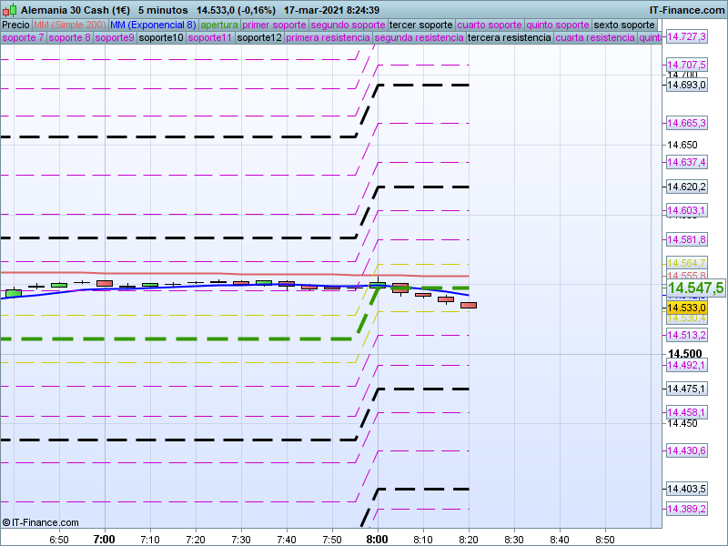Image resolution: width=728 pixels, height=546 pixels.
Task: Click the 'tercer soporte' legend label
Action: coord(420,25)
